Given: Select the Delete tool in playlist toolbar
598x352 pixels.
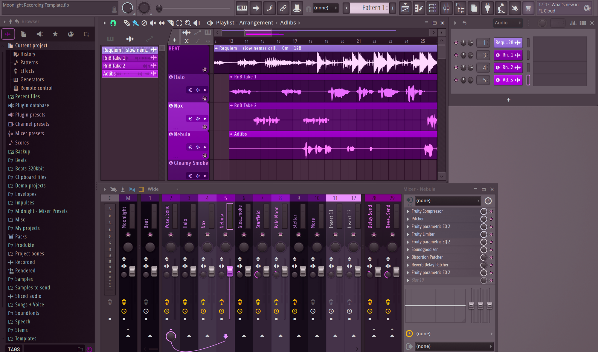Looking at the screenshot, I should tap(144, 23).
